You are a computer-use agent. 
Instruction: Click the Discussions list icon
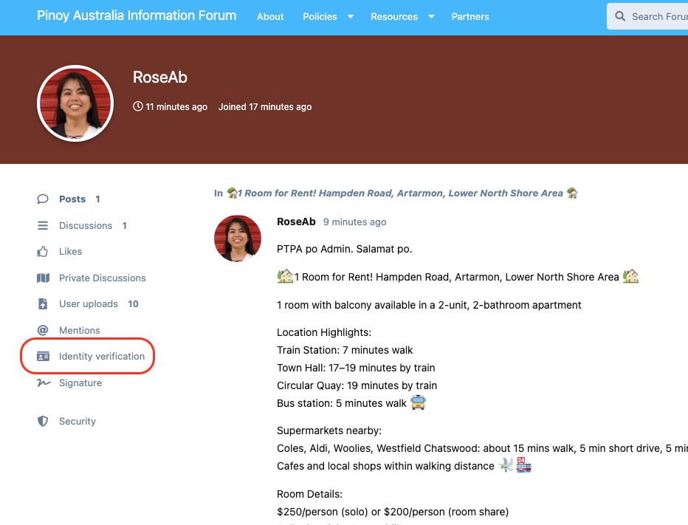[x=43, y=226]
